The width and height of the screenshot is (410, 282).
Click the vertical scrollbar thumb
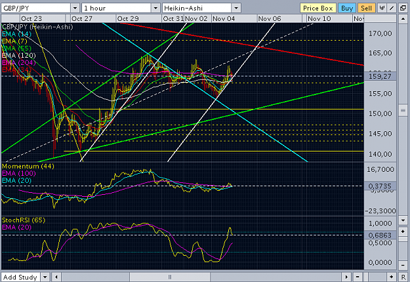[x=403, y=111]
